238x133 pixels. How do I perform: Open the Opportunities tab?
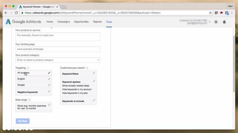tap(81, 22)
